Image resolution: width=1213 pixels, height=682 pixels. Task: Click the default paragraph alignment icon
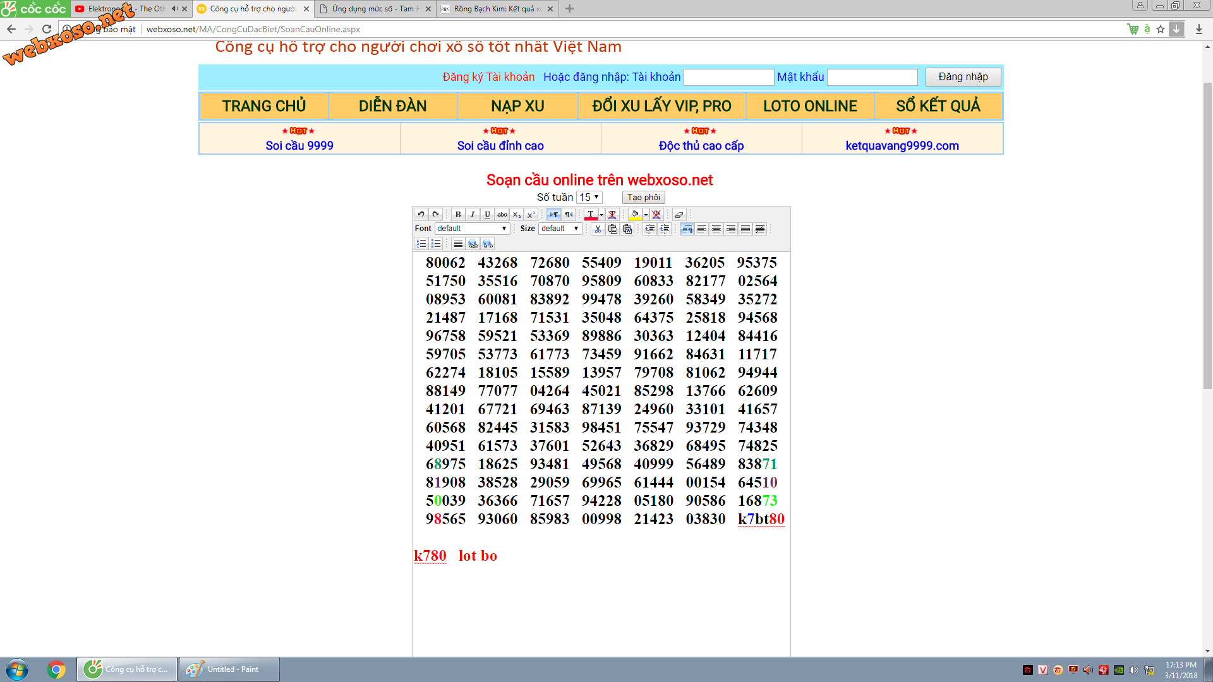click(x=687, y=229)
